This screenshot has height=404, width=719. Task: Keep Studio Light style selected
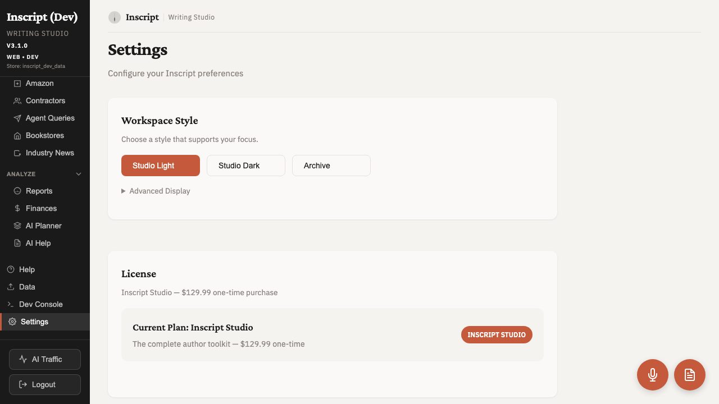point(160,166)
